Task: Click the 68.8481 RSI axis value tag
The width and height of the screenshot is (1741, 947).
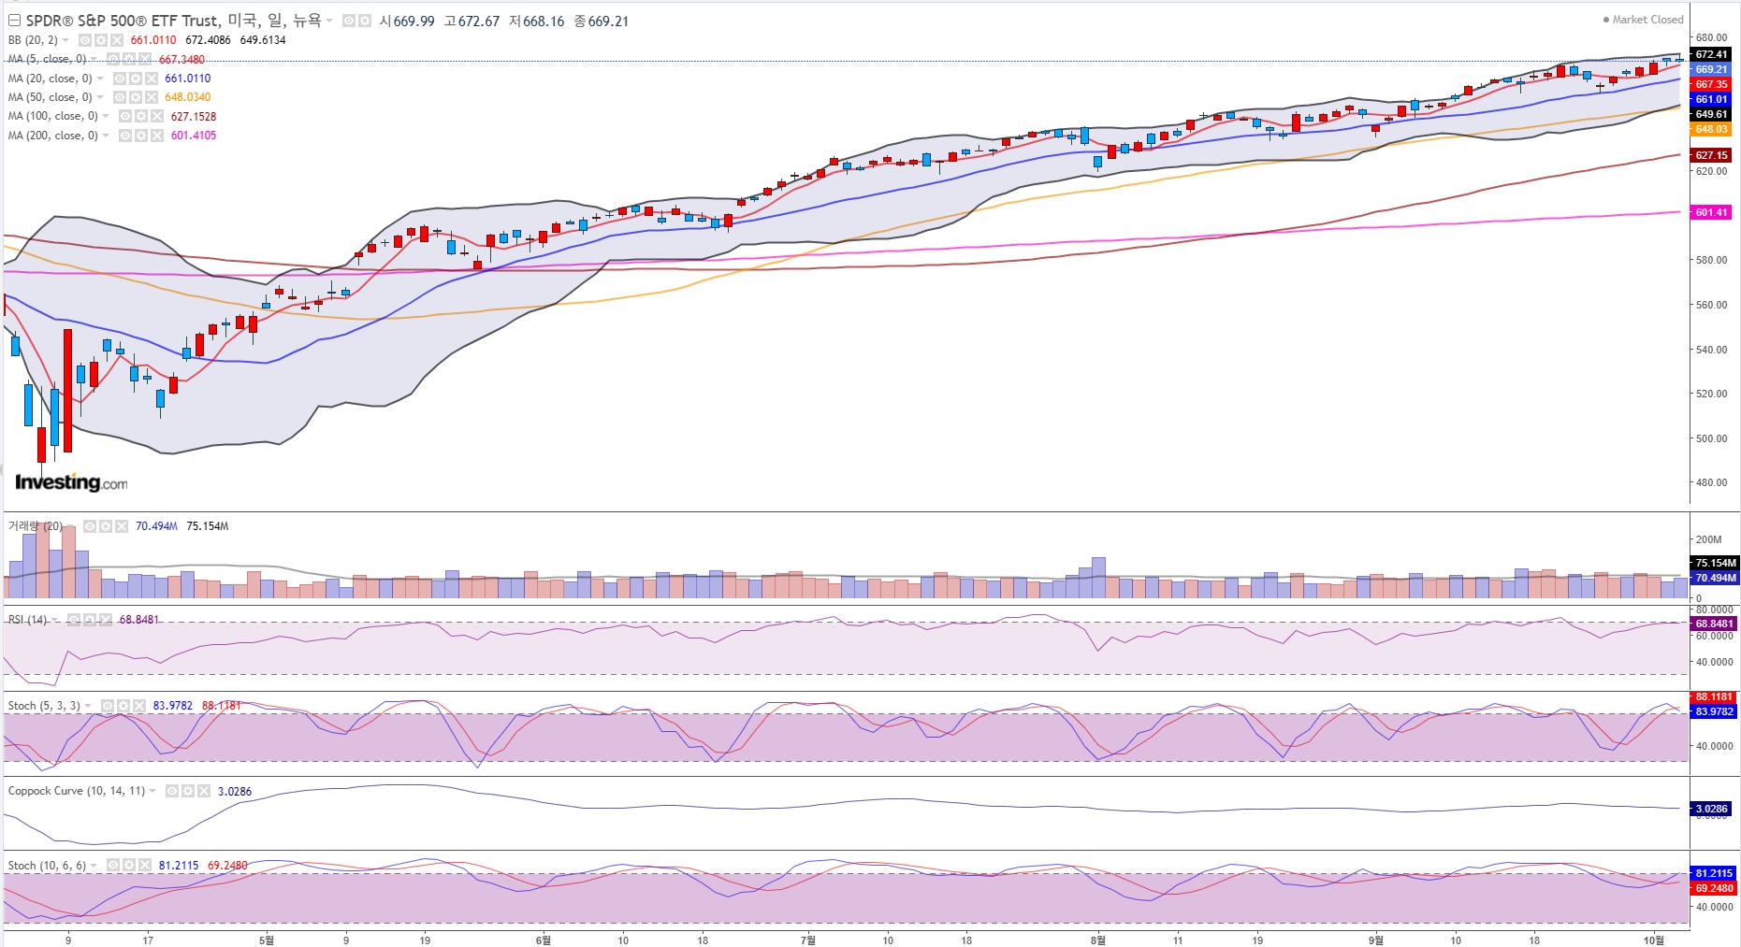Action: coord(1714,624)
